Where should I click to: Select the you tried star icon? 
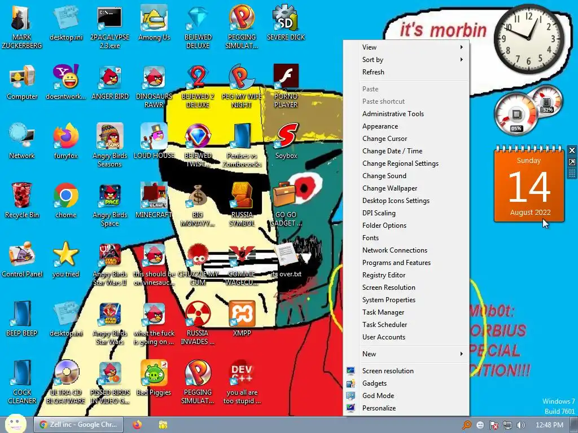point(66,260)
